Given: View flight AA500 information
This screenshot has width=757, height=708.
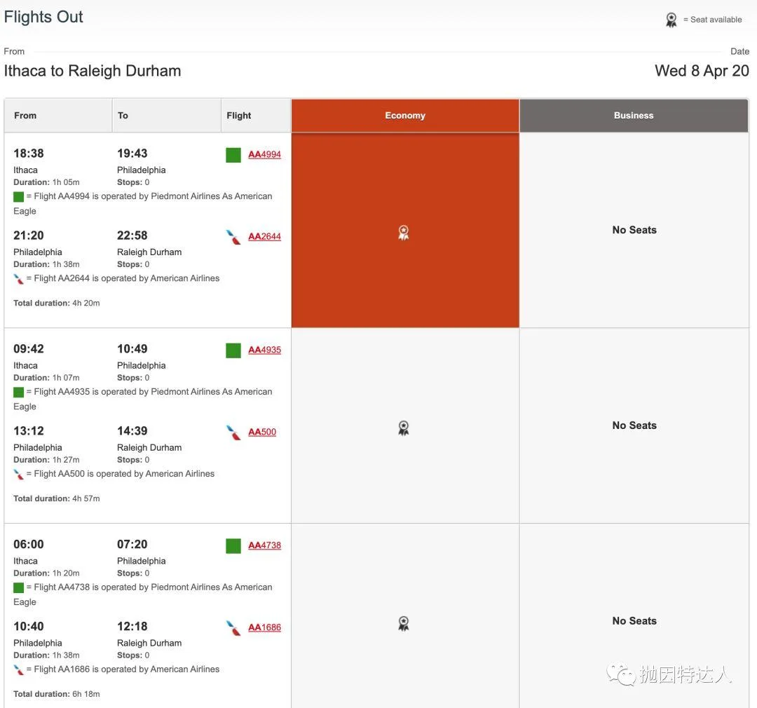Looking at the screenshot, I should pos(262,433).
